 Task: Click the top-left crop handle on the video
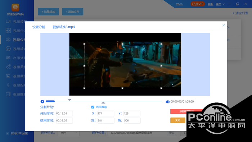point(84,44)
